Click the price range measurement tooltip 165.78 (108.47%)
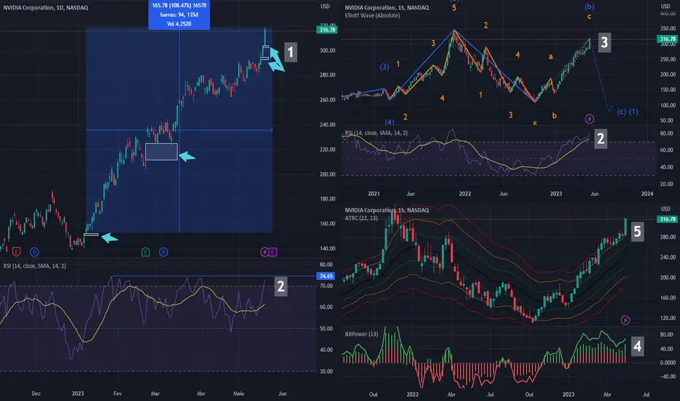680x401 pixels. [x=179, y=15]
